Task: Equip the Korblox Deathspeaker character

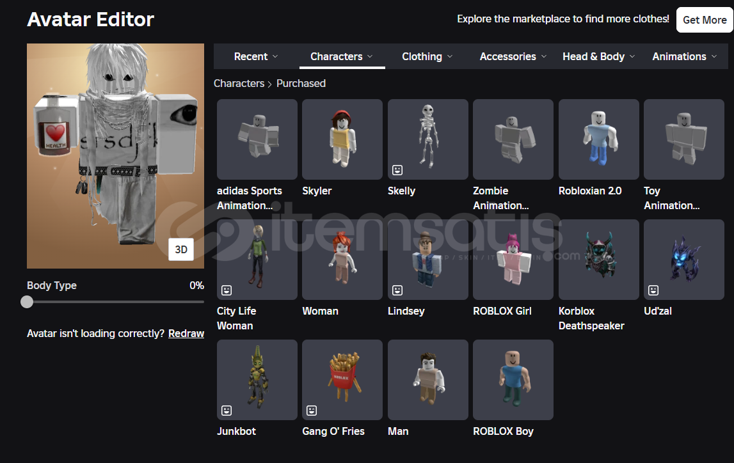Action: coord(599,260)
